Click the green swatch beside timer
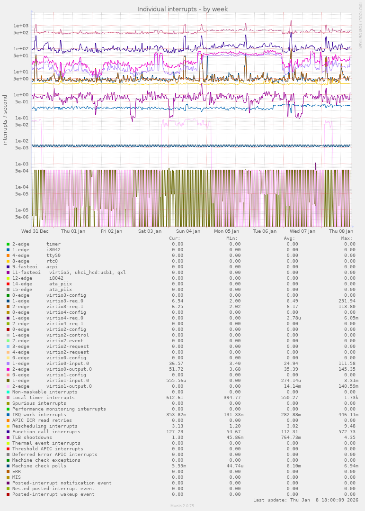 coord(8,244)
